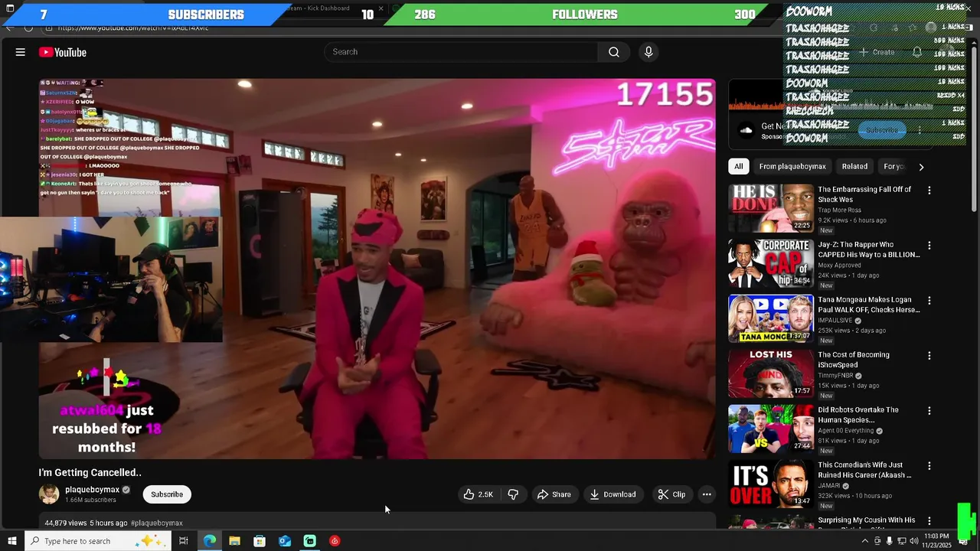Click the main video player
The height and width of the screenshot is (551, 980).
click(x=377, y=269)
